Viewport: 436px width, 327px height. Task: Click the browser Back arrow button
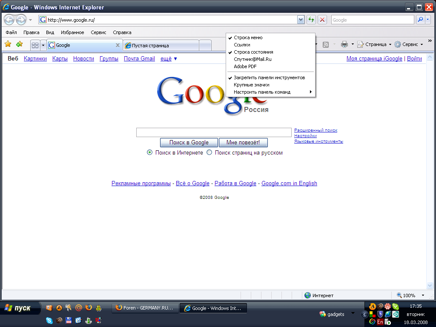pos(9,20)
